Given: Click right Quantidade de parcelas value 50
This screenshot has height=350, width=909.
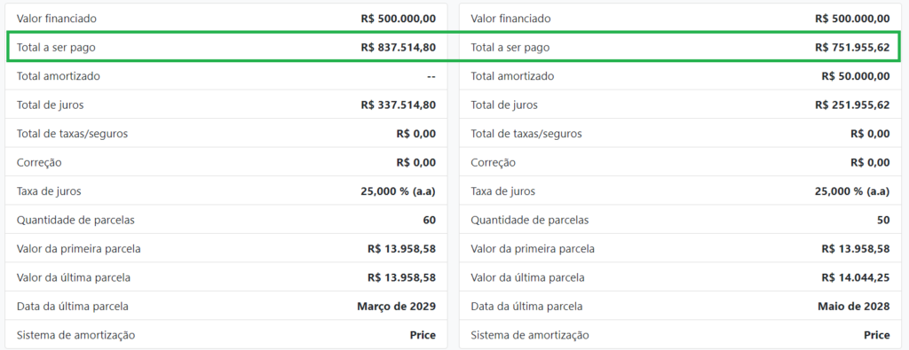Looking at the screenshot, I should 883,221.
